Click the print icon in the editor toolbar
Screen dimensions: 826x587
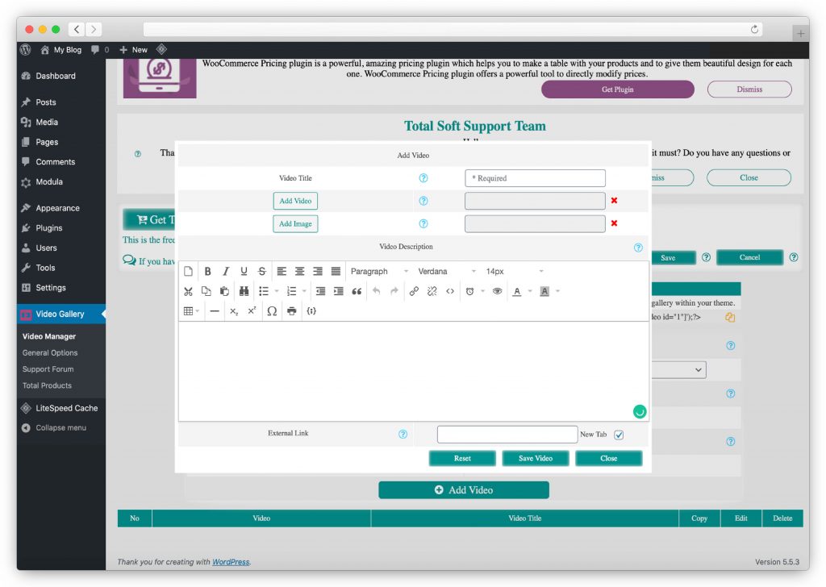(x=290, y=310)
